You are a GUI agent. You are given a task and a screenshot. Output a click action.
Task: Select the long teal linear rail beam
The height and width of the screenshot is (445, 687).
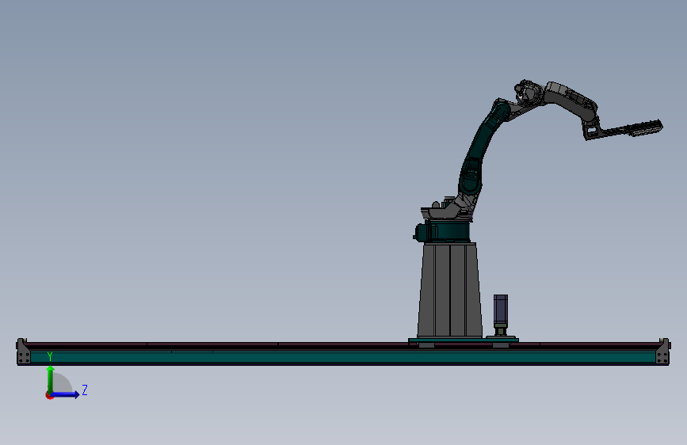point(344,357)
